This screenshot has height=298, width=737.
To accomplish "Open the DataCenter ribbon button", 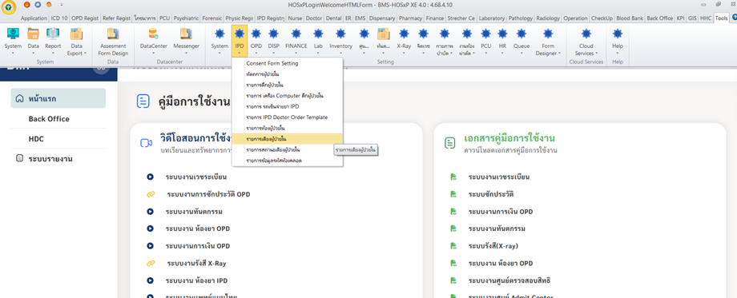I will point(153,41).
